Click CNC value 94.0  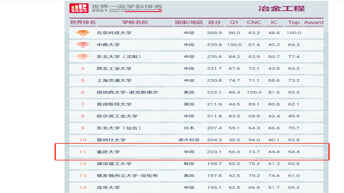click(254, 140)
